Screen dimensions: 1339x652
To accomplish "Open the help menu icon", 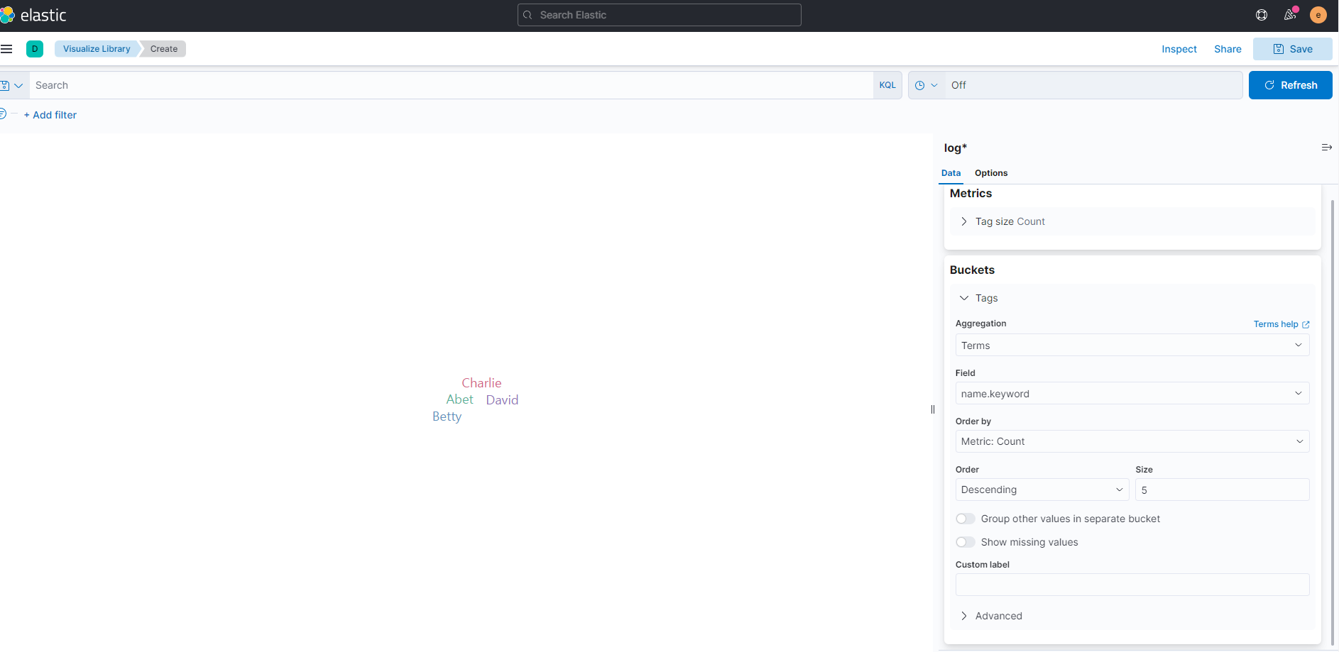I will tap(1262, 15).
